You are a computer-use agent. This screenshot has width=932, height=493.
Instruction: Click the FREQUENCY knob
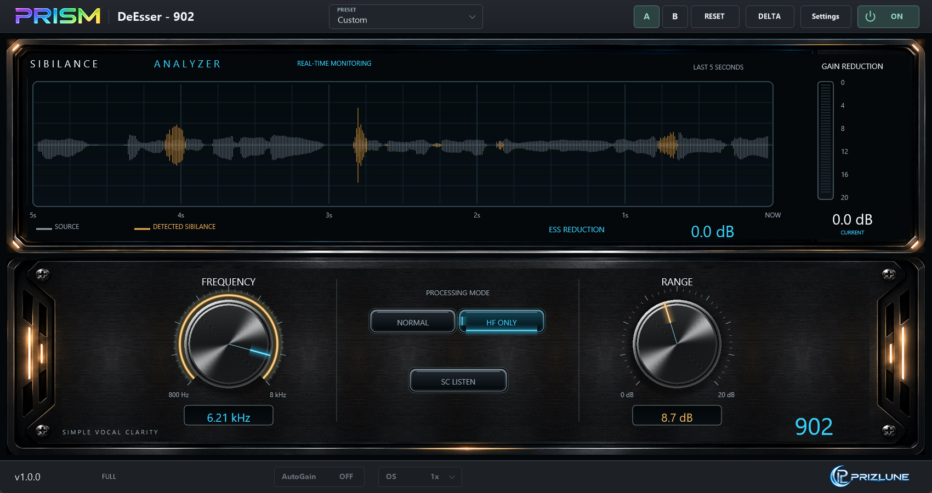[x=229, y=344]
